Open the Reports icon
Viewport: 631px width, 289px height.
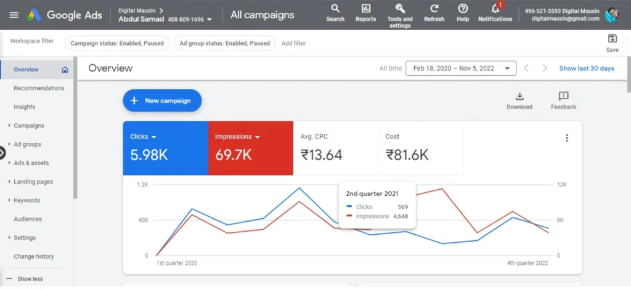365,9
